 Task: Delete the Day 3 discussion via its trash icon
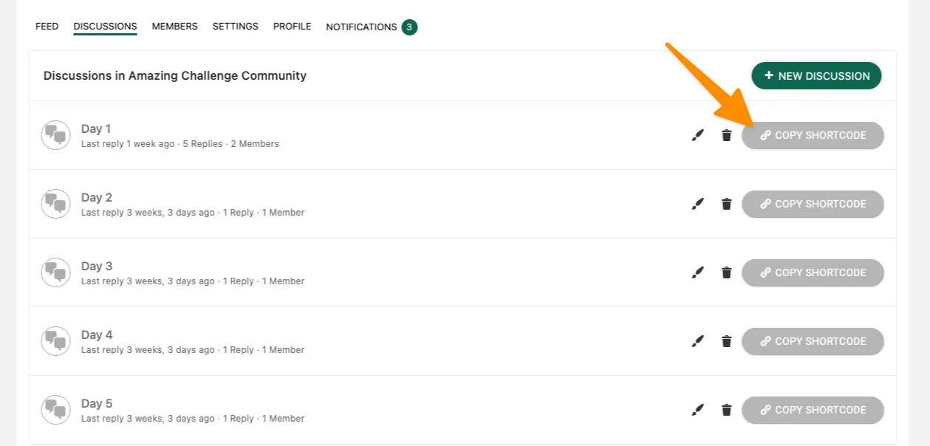(727, 272)
